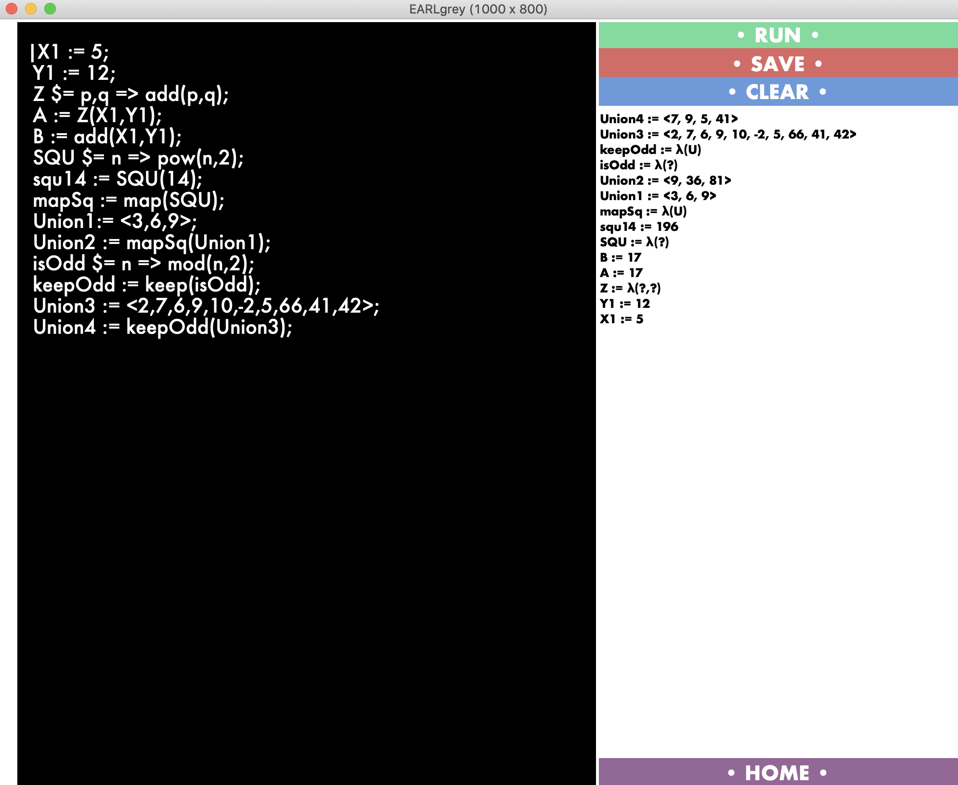Image resolution: width=958 pixels, height=785 pixels.
Task: Click the code line 'X1 := 5;'
Action: pos(72,51)
